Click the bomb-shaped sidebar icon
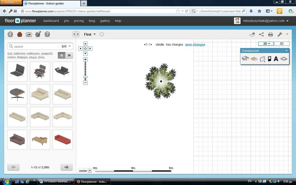 click(x=38, y=34)
